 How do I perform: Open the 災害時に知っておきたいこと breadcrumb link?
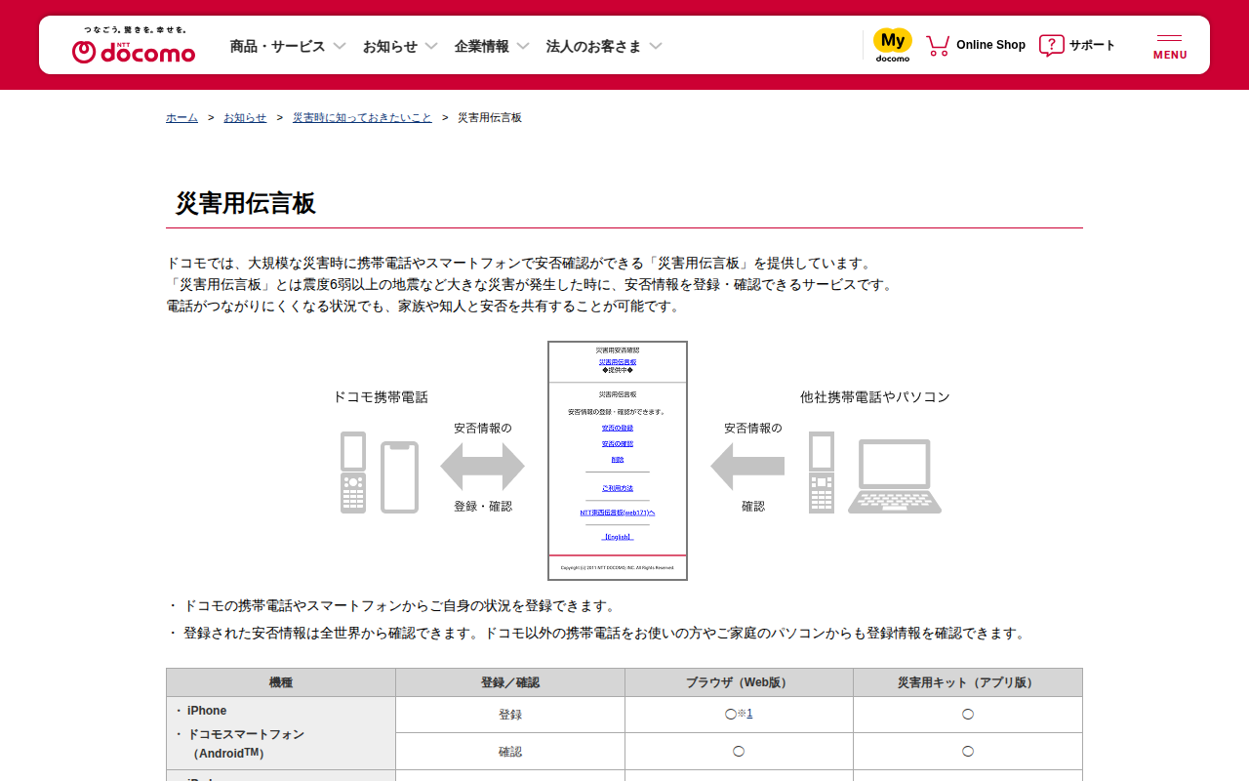362,117
